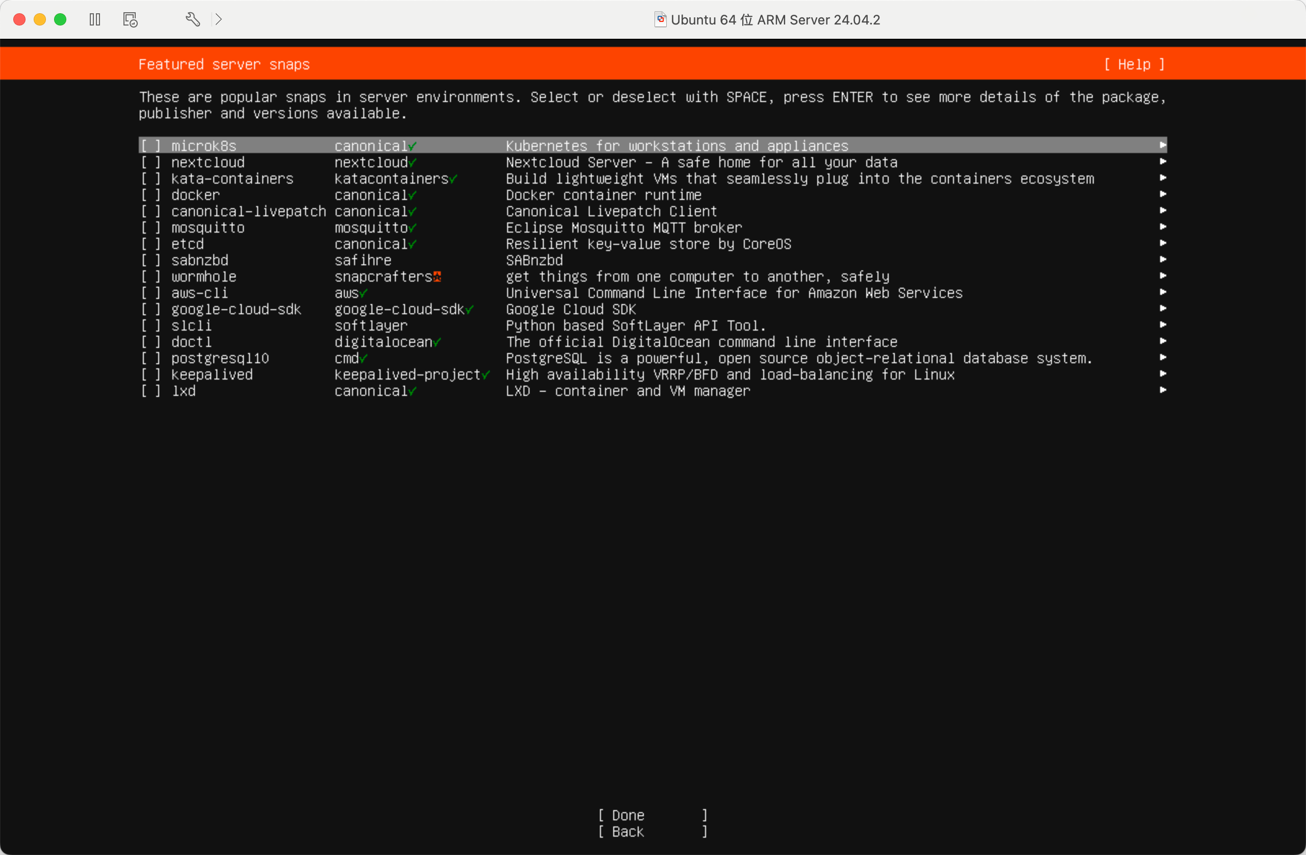Click the VM document icon in title
Viewport: 1306px width, 855px height.
(660, 20)
